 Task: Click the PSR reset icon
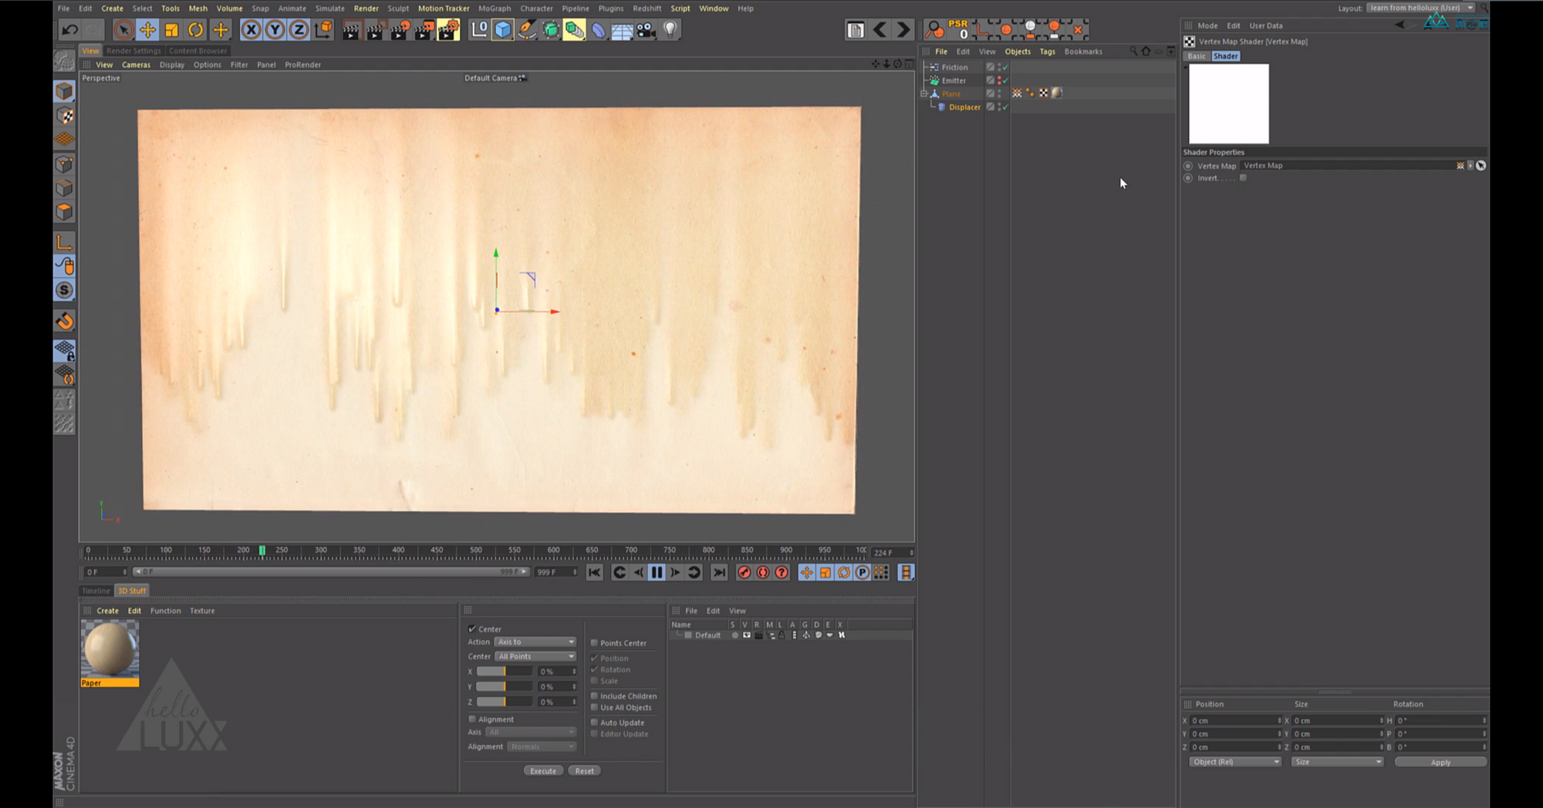tap(958, 29)
